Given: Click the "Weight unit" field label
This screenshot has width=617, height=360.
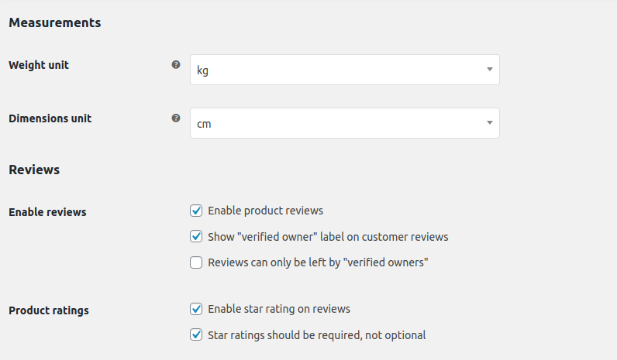Looking at the screenshot, I should coord(39,65).
